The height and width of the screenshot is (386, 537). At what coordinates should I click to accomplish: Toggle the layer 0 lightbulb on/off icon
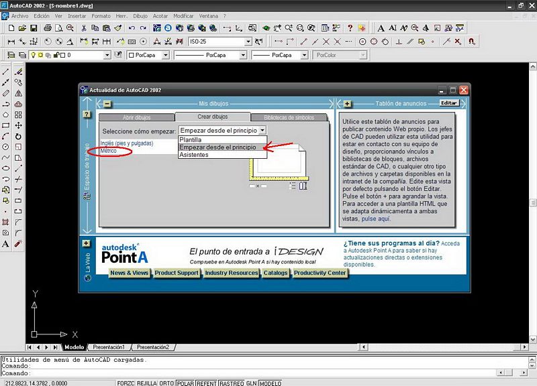click(33, 55)
